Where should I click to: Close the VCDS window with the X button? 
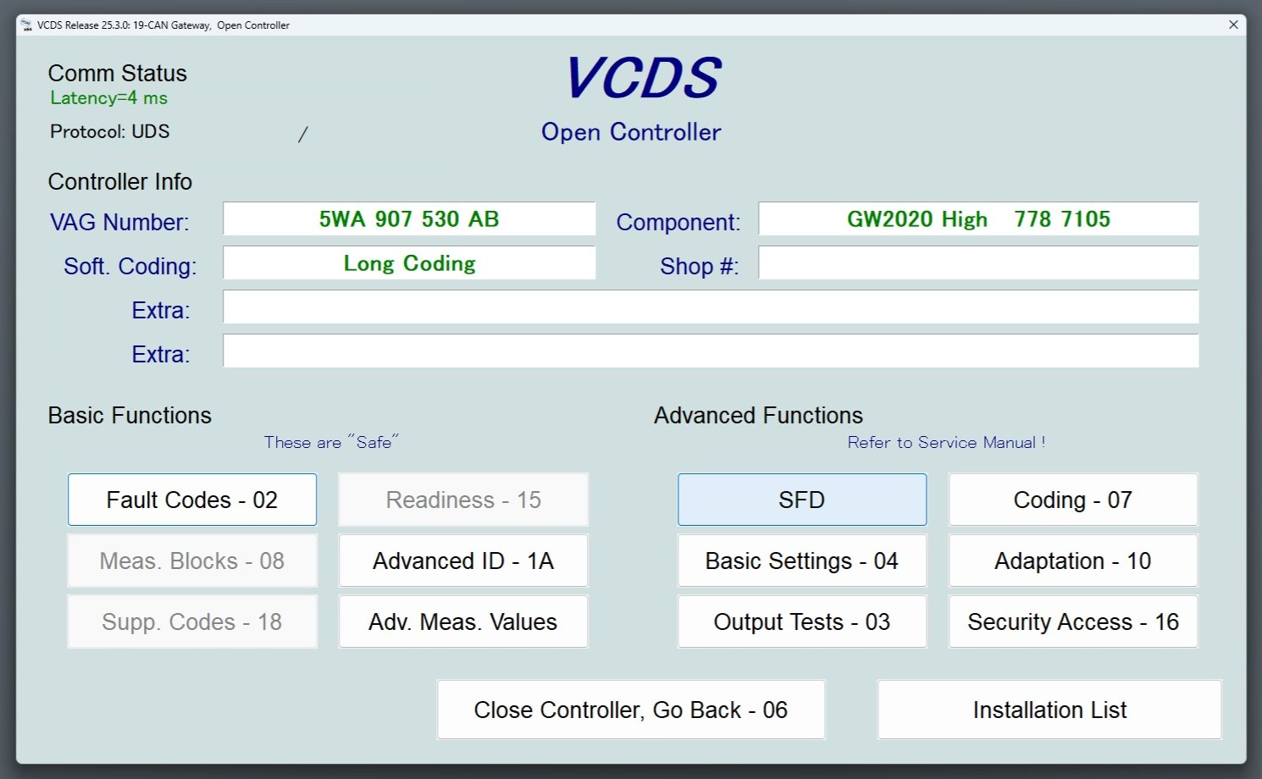(x=1233, y=25)
